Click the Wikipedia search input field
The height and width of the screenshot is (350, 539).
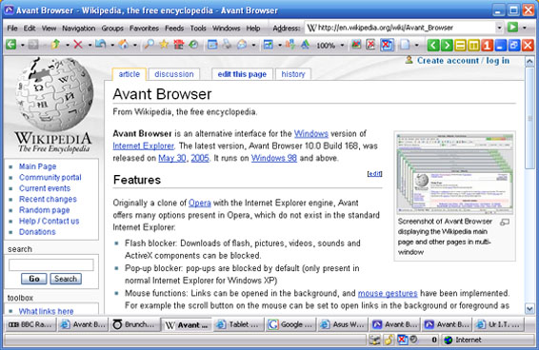click(51, 264)
